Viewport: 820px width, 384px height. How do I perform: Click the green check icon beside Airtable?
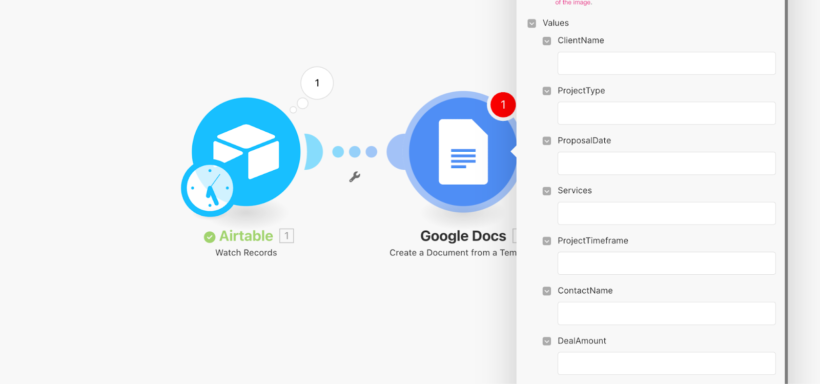point(210,237)
